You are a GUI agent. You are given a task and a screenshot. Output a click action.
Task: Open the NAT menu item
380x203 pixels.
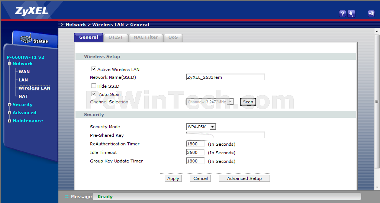pos(23,96)
